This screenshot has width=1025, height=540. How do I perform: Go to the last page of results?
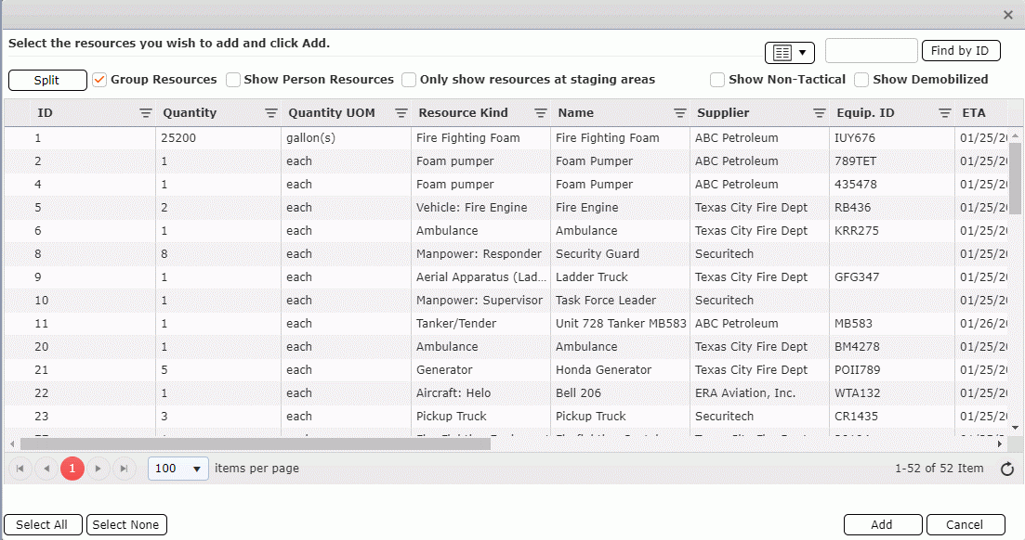click(x=124, y=469)
